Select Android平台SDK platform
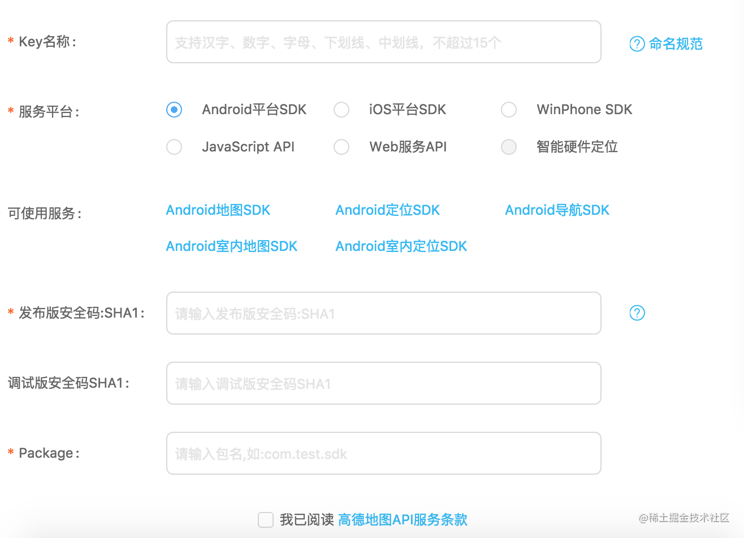Screen dimensions: 744x538 (x=174, y=110)
